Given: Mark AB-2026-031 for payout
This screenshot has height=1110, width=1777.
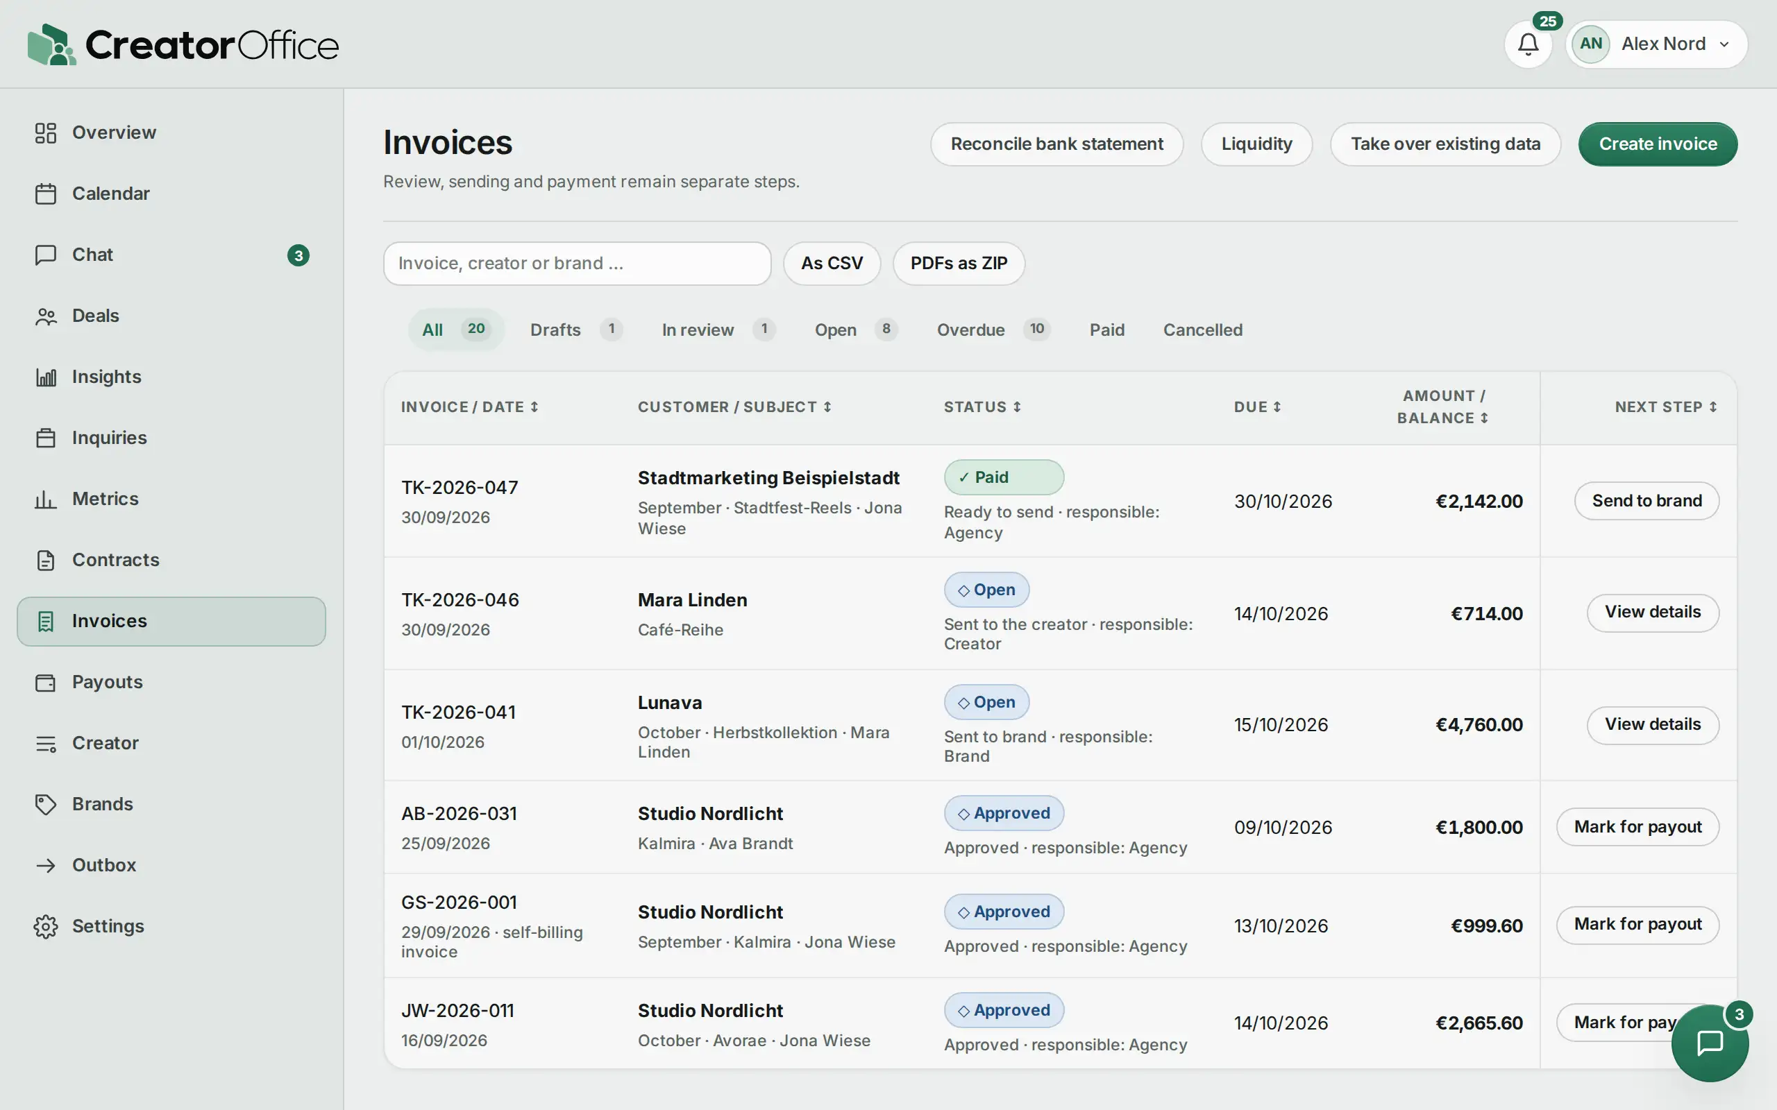Looking at the screenshot, I should pyautogui.click(x=1637, y=827).
